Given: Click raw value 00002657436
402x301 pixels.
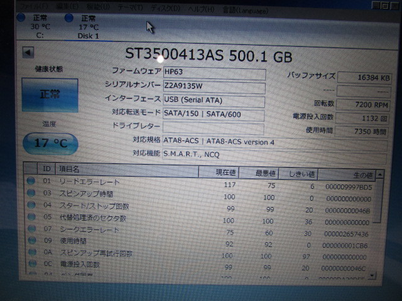Looking at the screenshot, I should [x=346, y=234].
